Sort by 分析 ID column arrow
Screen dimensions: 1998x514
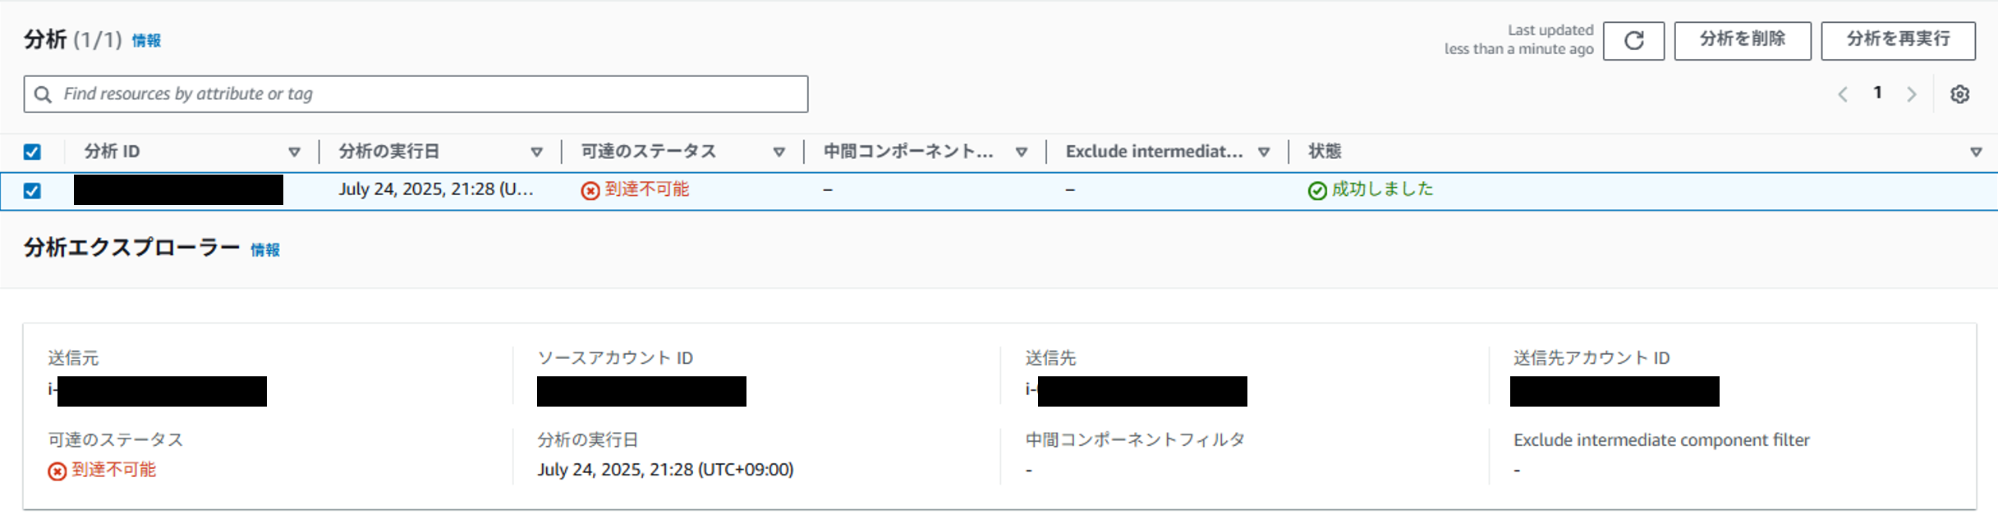coord(294,152)
